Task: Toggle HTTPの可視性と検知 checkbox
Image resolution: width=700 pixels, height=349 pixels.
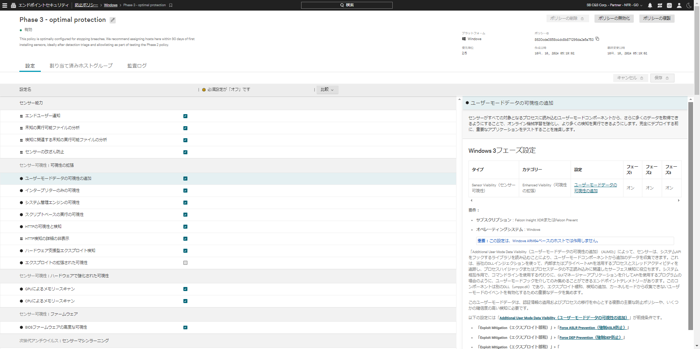Action: 185,227
